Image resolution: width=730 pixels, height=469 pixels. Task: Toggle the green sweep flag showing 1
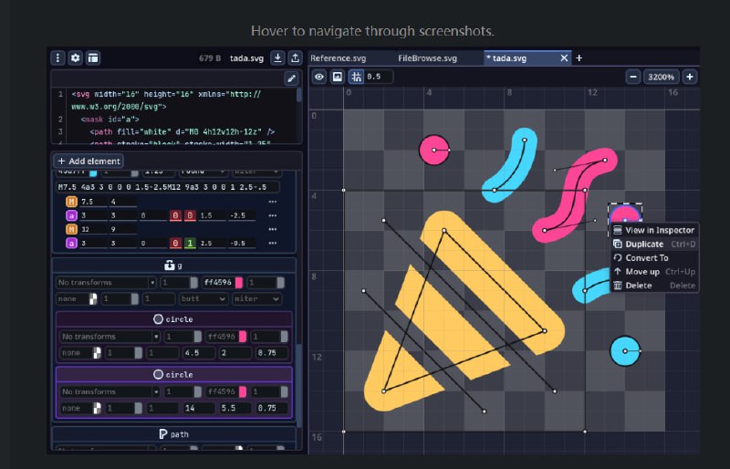(189, 244)
